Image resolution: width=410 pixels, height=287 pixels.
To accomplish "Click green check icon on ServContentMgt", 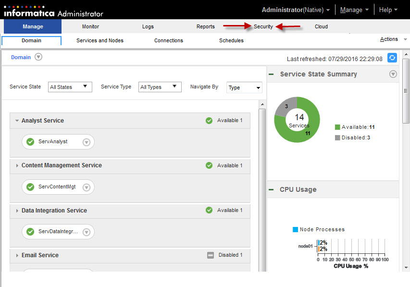I will tap(30, 187).
